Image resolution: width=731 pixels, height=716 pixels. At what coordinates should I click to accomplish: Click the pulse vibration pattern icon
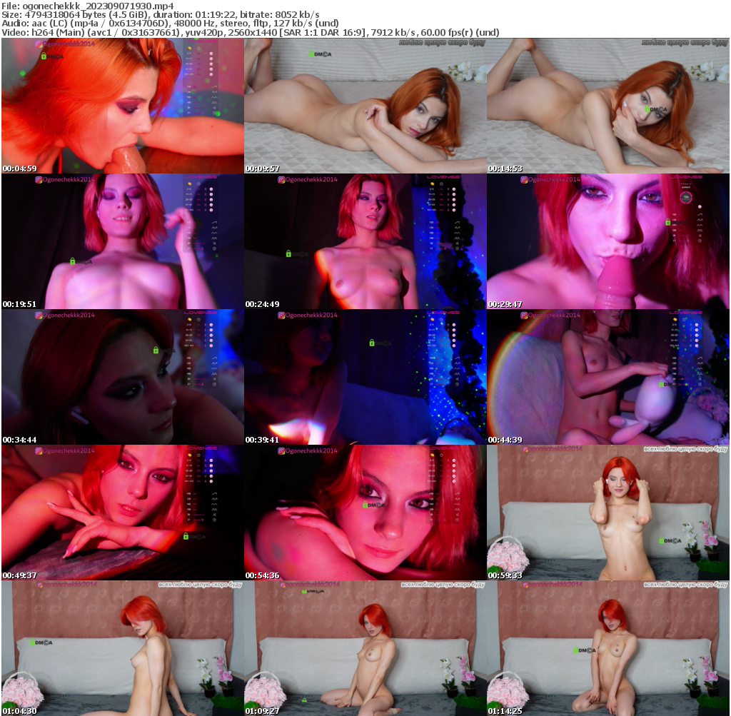pyautogui.click(x=214, y=238)
